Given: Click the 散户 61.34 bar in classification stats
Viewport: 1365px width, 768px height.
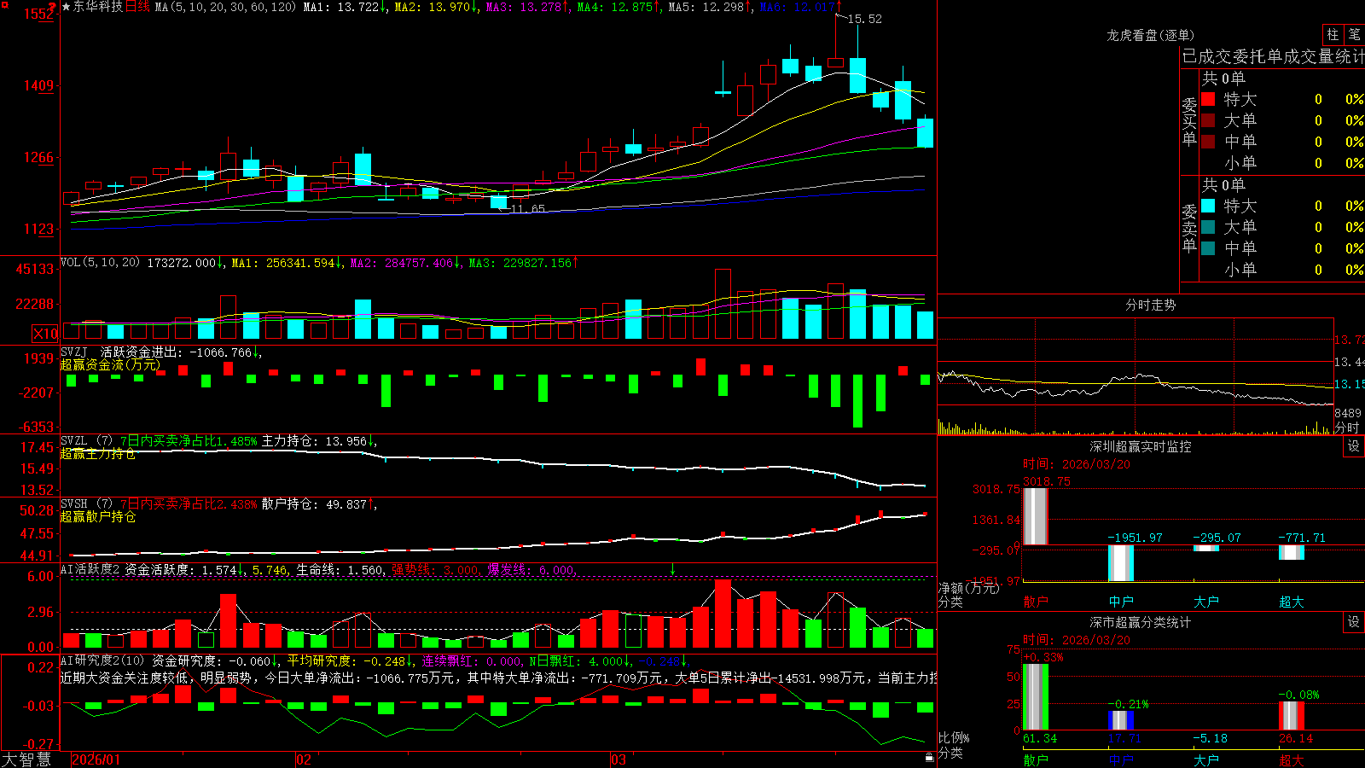Looking at the screenshot, I should [x=1036, y=696].
